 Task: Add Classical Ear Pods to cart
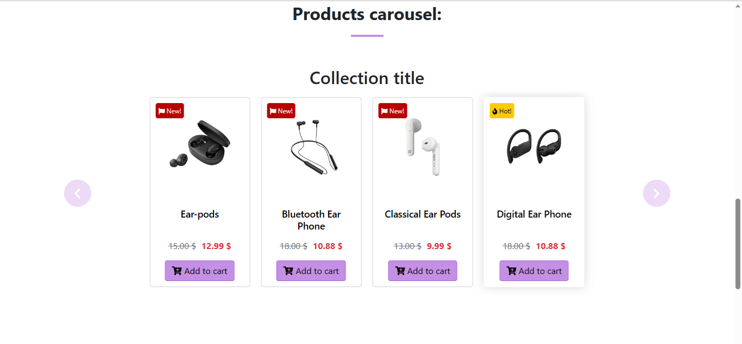tap(423, 271)
